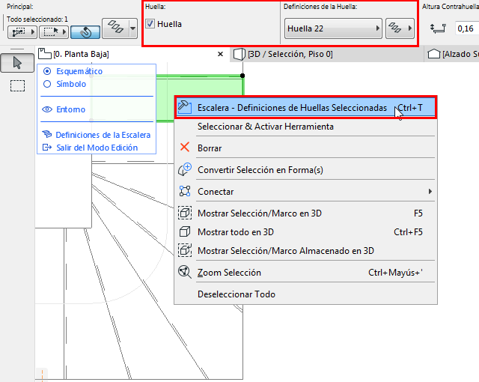Toggle the Entorno visibility eye

(x=47, y=109)
